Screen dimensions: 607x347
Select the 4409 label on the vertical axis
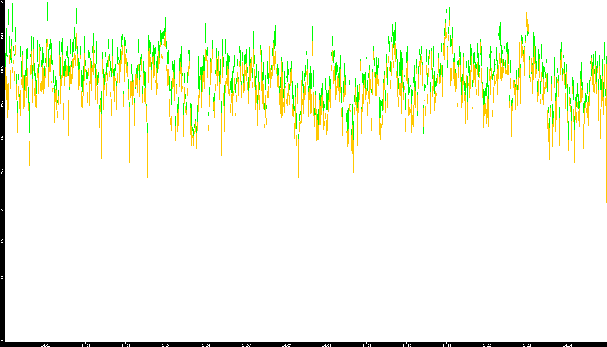pyautogui.click(x=2, y=70)
